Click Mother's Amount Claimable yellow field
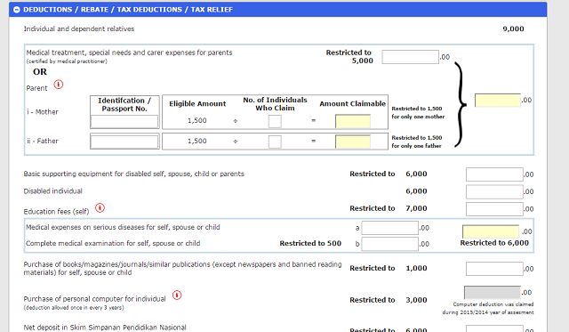This screenshot has height=332, width=569. (353, 121)
